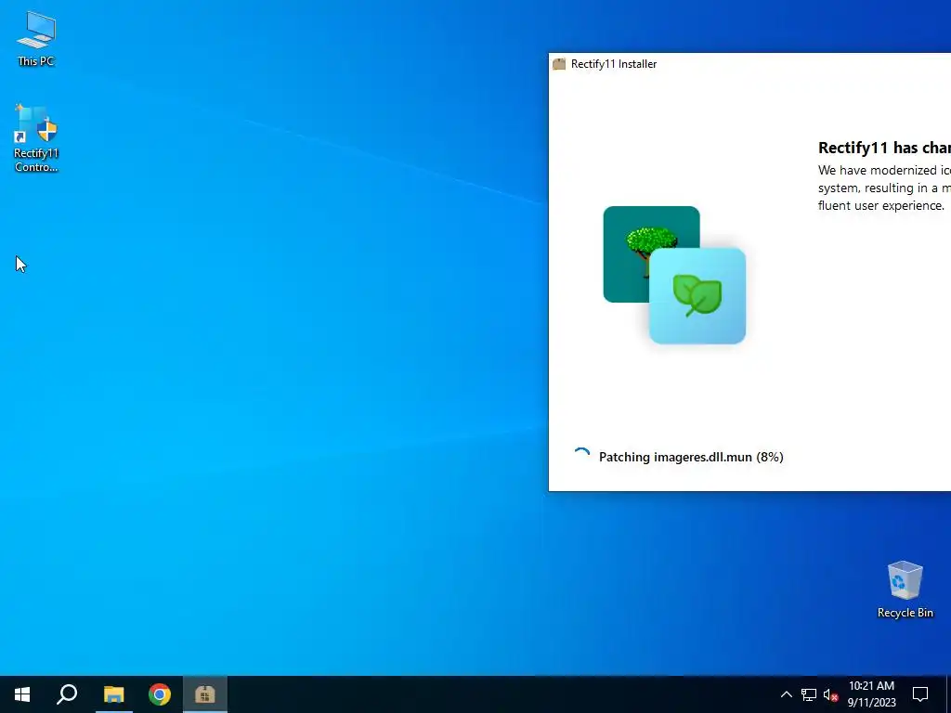Click the Rectify11 Installer title bar icon
The width and height of the screenshot is (951, 713).
[559, 64]
